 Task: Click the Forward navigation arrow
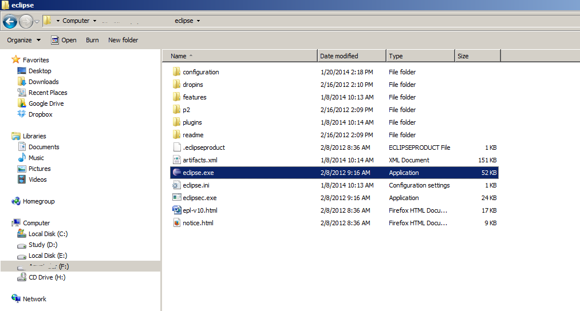(26, 21)
